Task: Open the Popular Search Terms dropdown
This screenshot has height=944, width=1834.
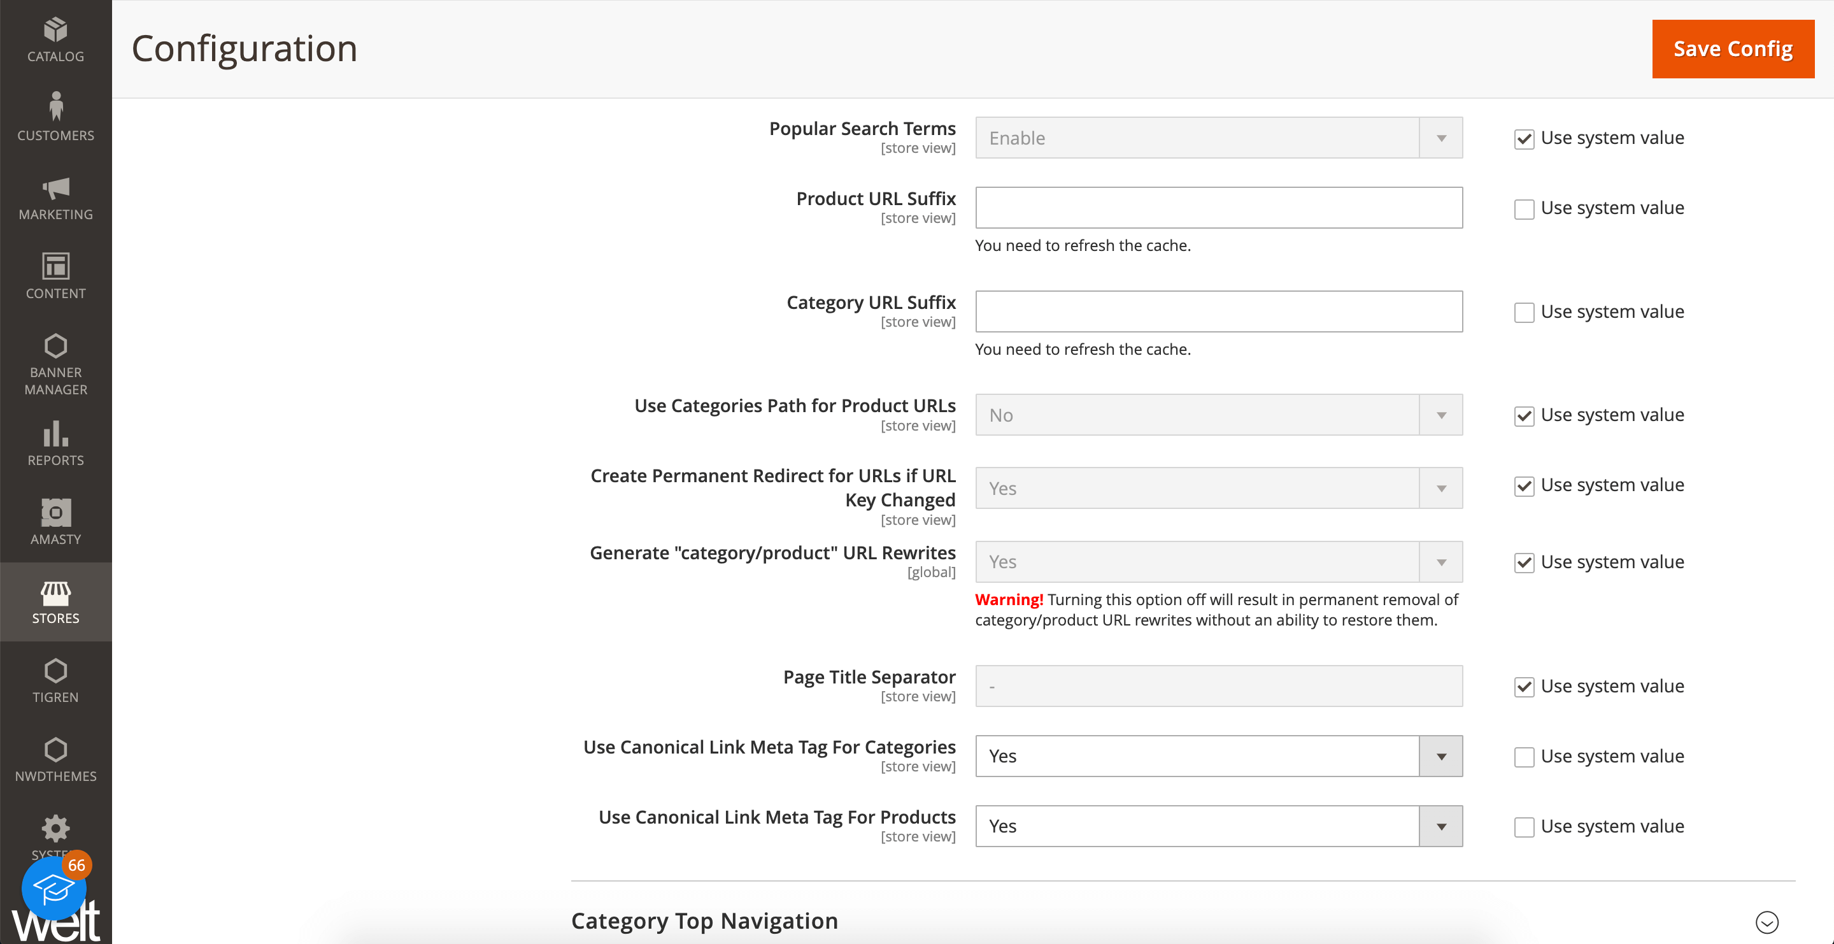Action: click(1219, 138)
